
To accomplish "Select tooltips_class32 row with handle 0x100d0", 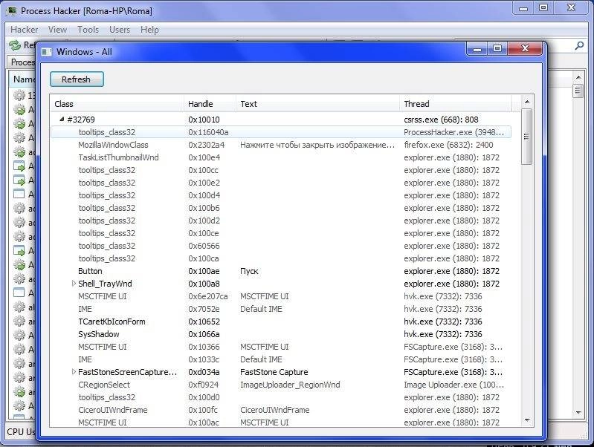I will point(281,397).
